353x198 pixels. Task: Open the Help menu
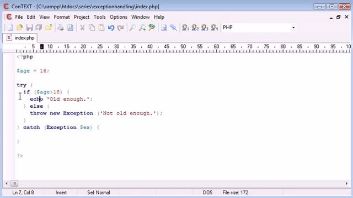click(x=159, y=17)
